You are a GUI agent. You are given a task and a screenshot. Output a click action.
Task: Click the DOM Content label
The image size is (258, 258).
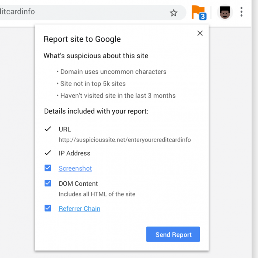[78, 184]
